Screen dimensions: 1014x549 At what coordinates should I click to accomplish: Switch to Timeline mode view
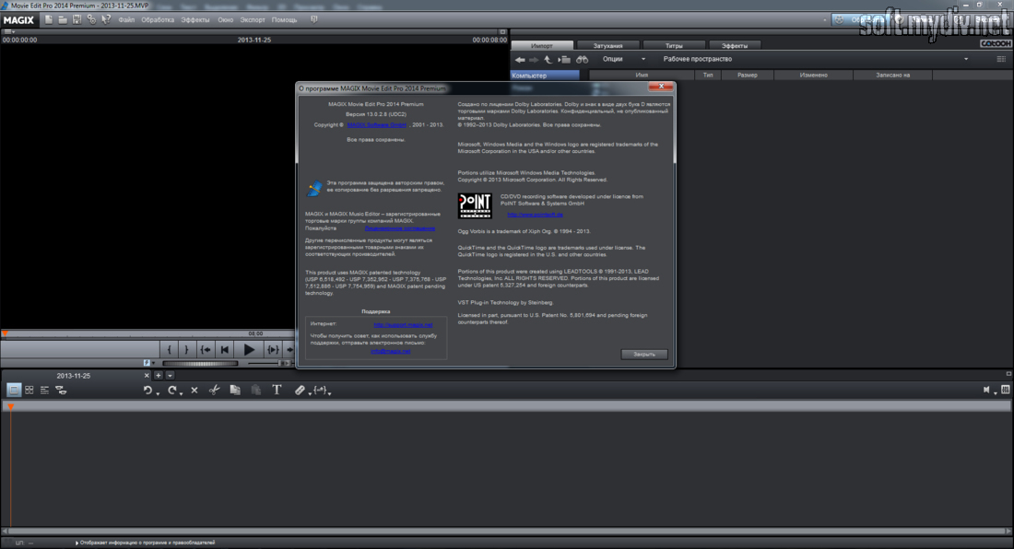tap(44, 391)
